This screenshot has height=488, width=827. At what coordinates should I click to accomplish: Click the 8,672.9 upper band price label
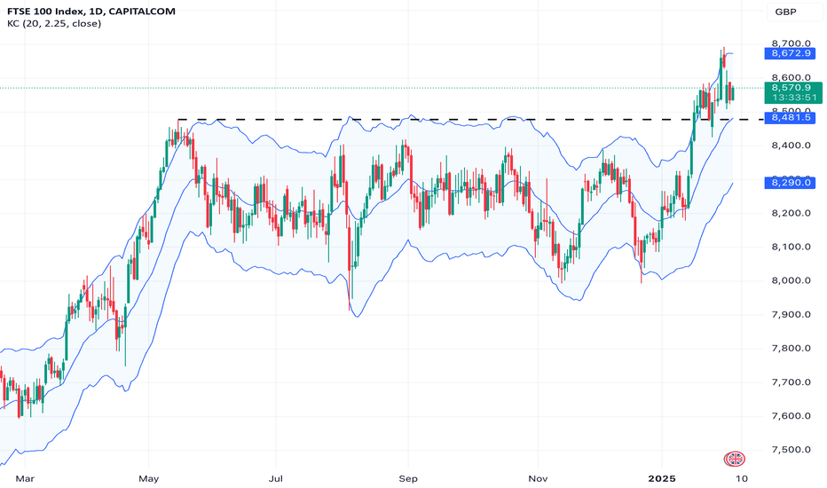[790, 53]
